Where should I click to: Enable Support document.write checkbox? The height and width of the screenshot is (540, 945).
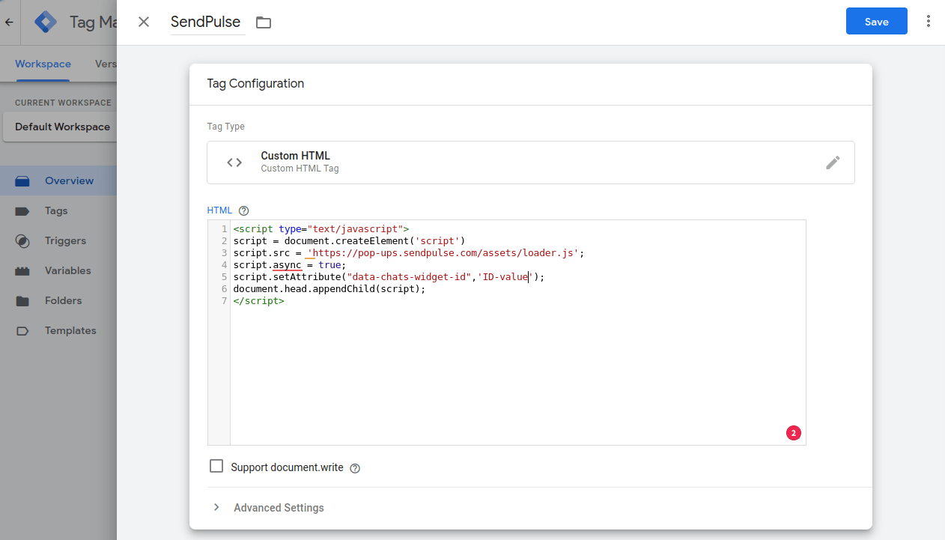216,467
